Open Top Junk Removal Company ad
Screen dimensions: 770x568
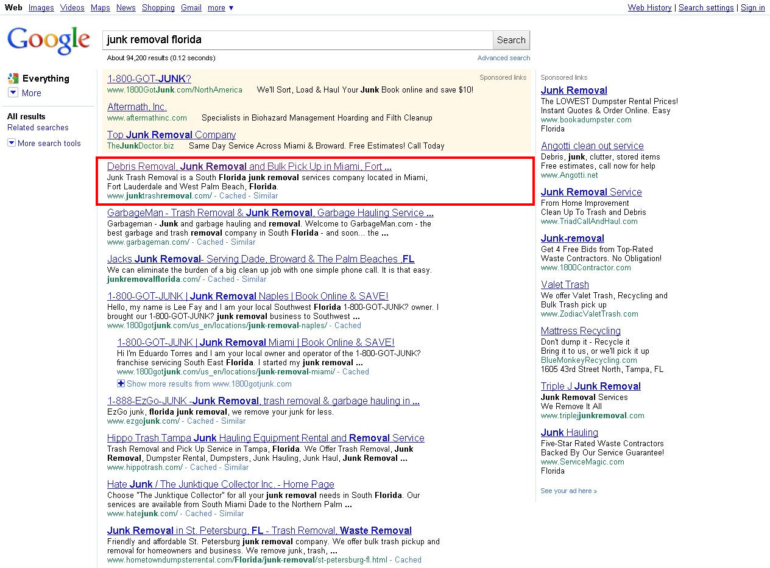(x=171, y=135)
